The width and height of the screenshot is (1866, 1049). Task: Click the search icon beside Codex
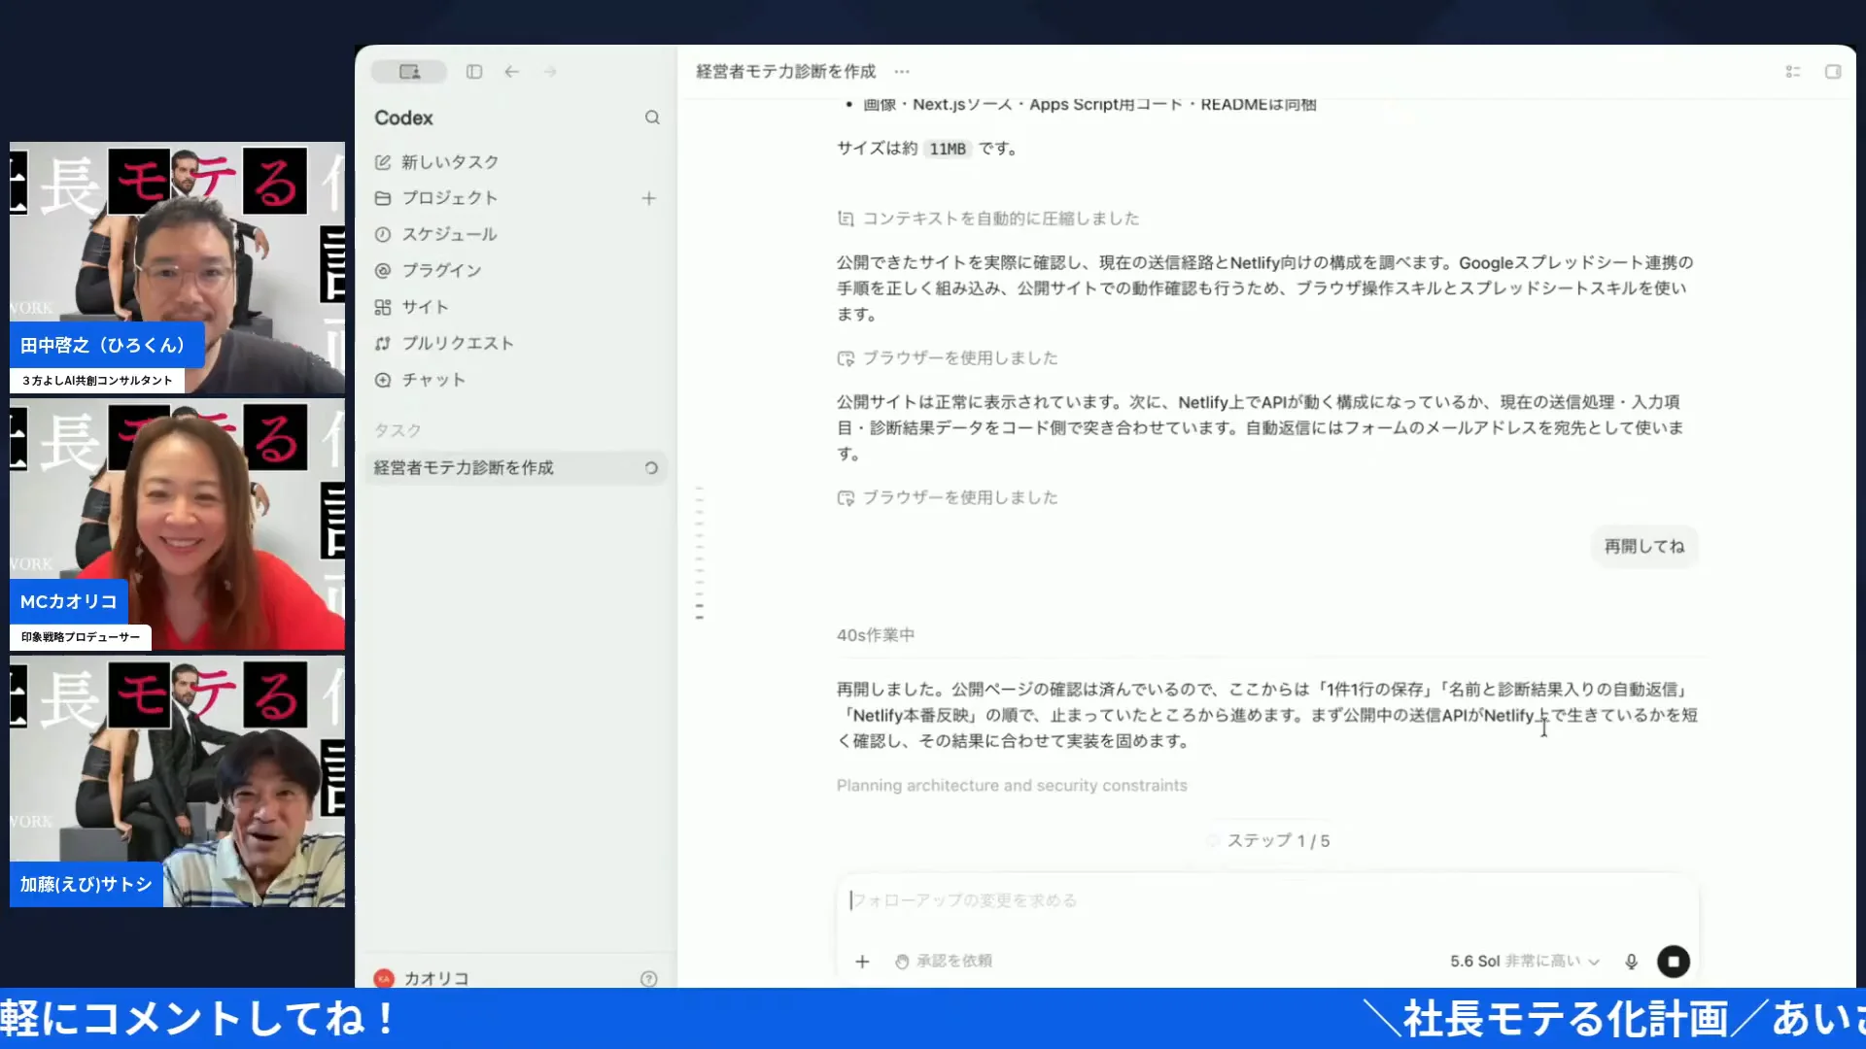pos(652,118)
